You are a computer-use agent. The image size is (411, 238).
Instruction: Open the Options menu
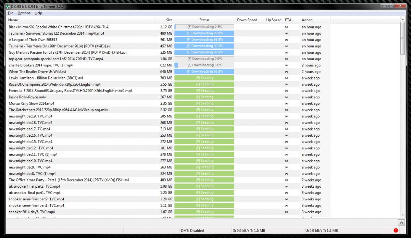[x=24, y=13]
